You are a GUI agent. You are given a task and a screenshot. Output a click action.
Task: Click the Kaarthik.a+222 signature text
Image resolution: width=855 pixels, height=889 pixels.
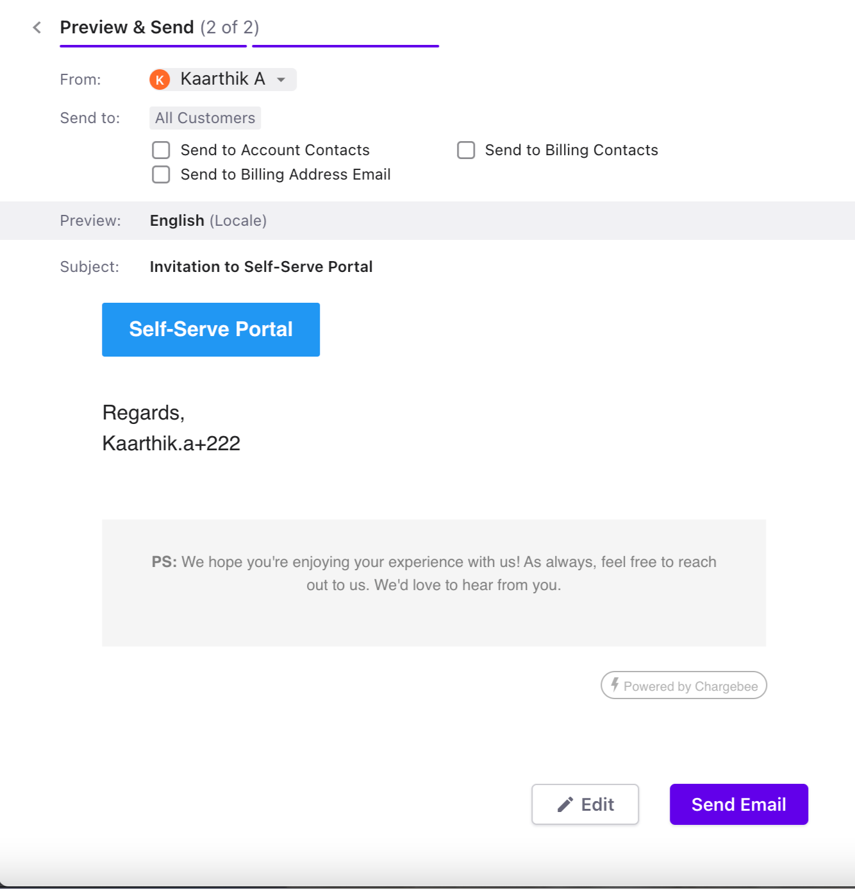click(171, 443)
